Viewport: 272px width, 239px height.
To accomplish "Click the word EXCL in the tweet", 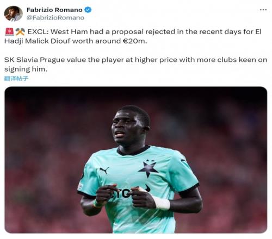I will 37,32.
